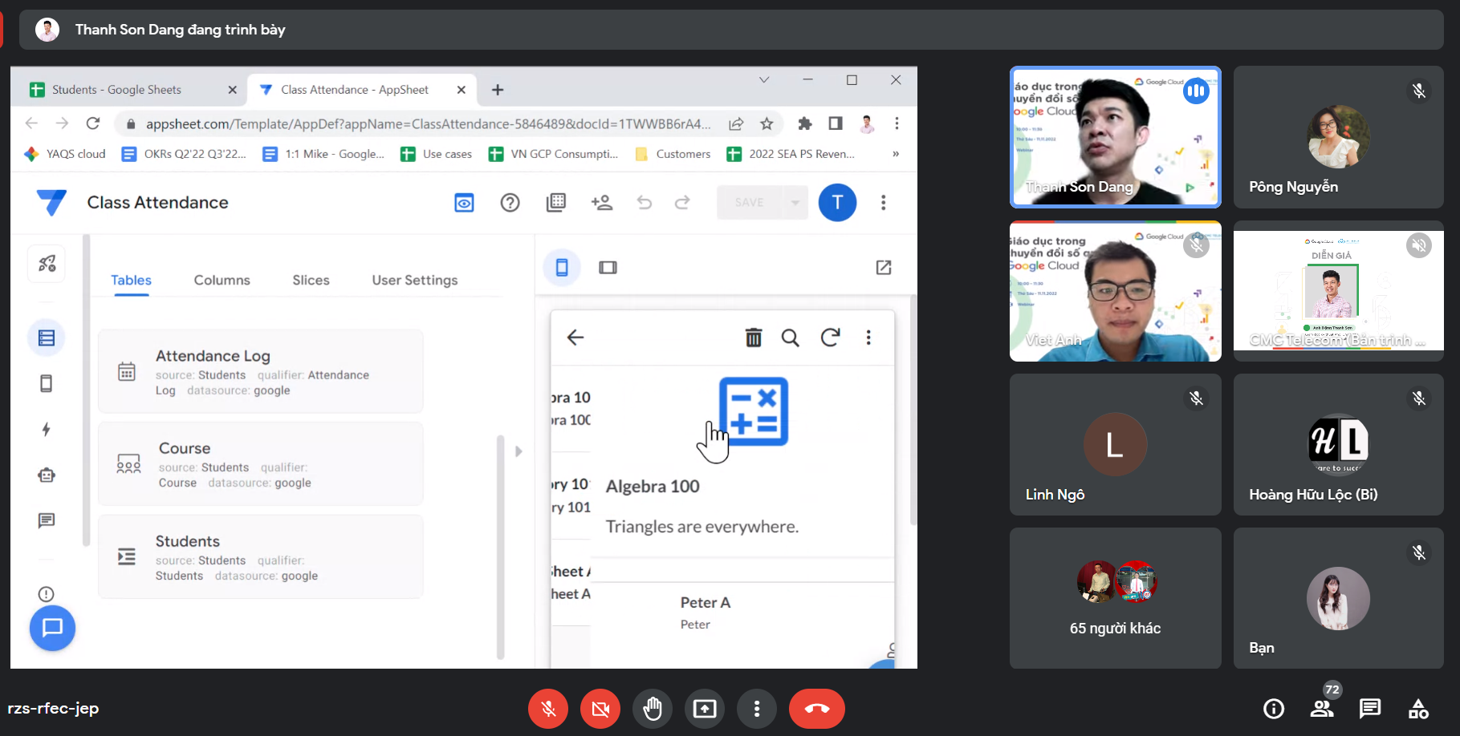The height and width of the screenshot is (736, 1460).
Task: Raise hand in the meeting
Action: 653,709
